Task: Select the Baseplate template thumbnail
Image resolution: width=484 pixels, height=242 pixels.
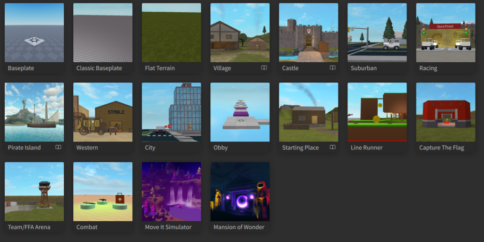Action: click(34, 33)
